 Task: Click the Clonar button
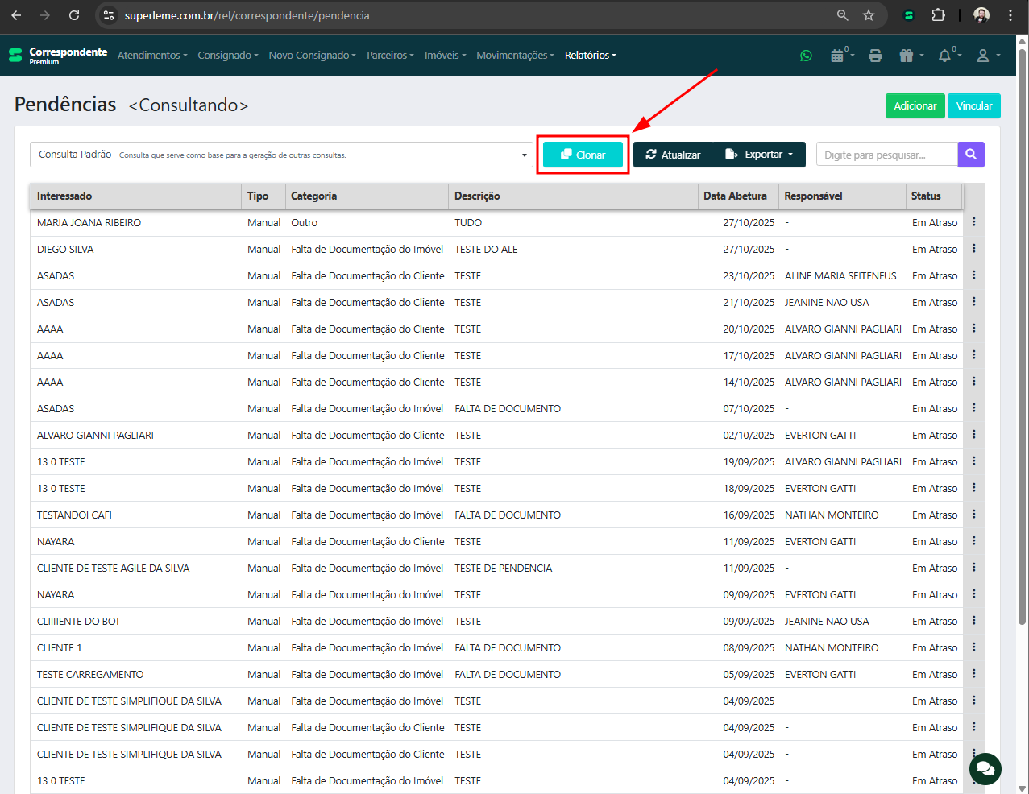[583, 155]
